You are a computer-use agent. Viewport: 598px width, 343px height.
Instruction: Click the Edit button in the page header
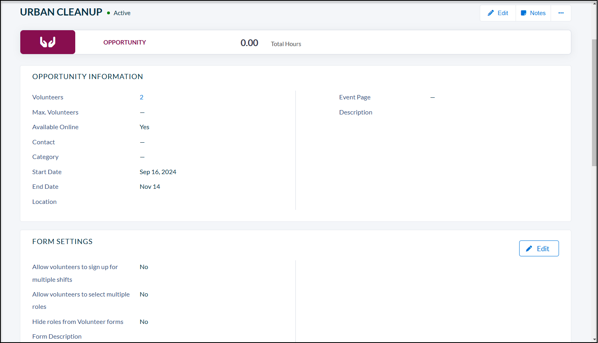498,13
